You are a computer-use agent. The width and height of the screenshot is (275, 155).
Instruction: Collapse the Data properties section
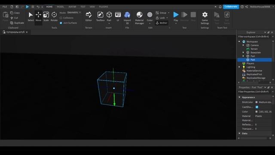tap(239, 133)
